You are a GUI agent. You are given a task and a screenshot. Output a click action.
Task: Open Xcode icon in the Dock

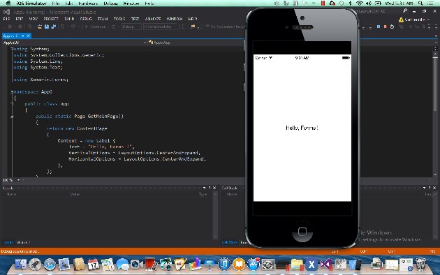tap(311, 265)
